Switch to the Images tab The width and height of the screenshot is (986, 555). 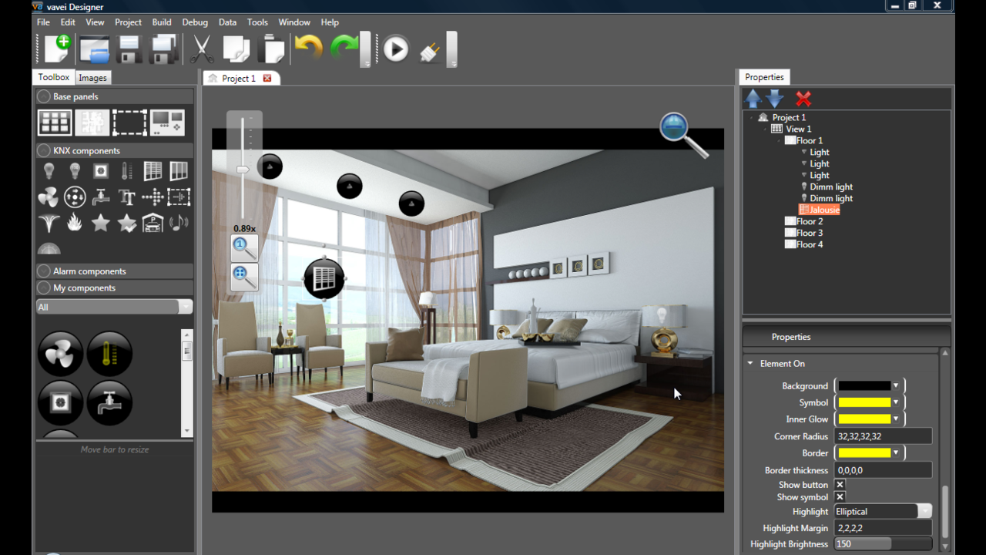tap(92, 78)
